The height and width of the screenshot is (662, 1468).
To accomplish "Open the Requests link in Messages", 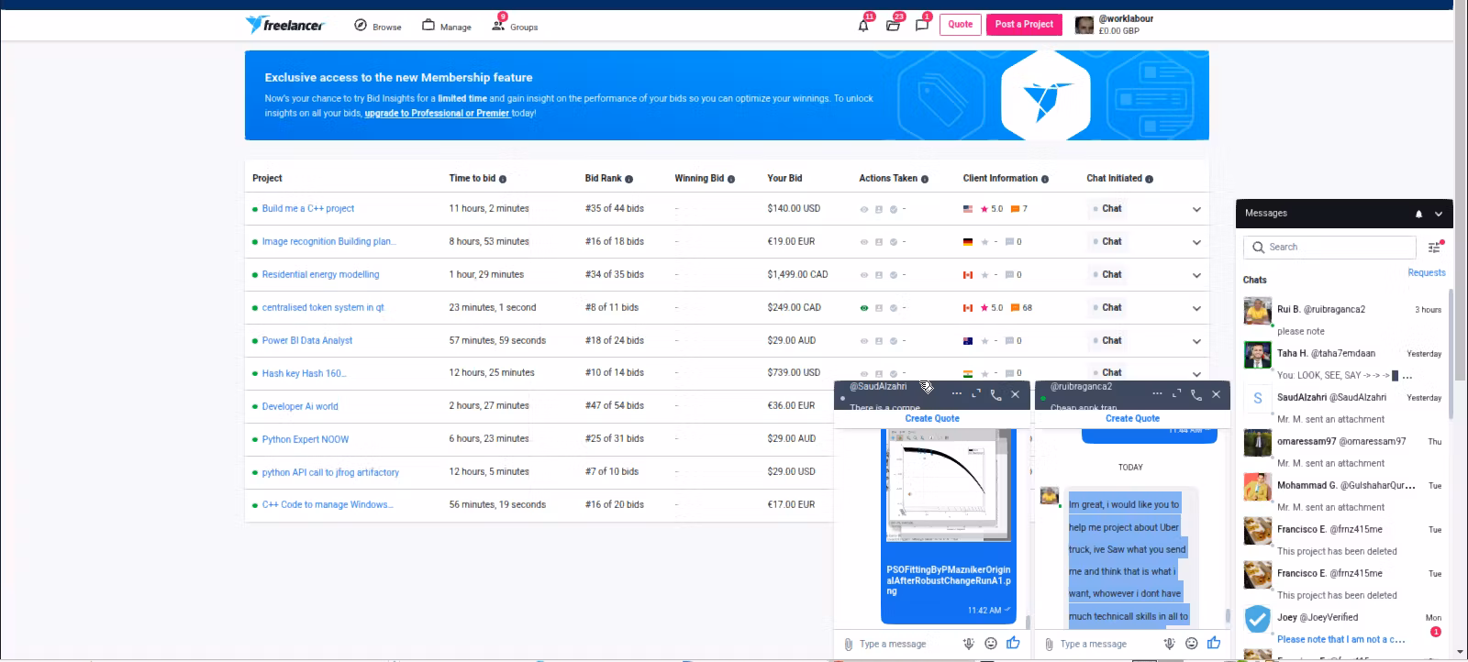I will (1427, 272).
